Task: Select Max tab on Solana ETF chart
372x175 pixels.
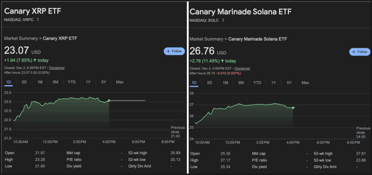Action: click(305, 82)
